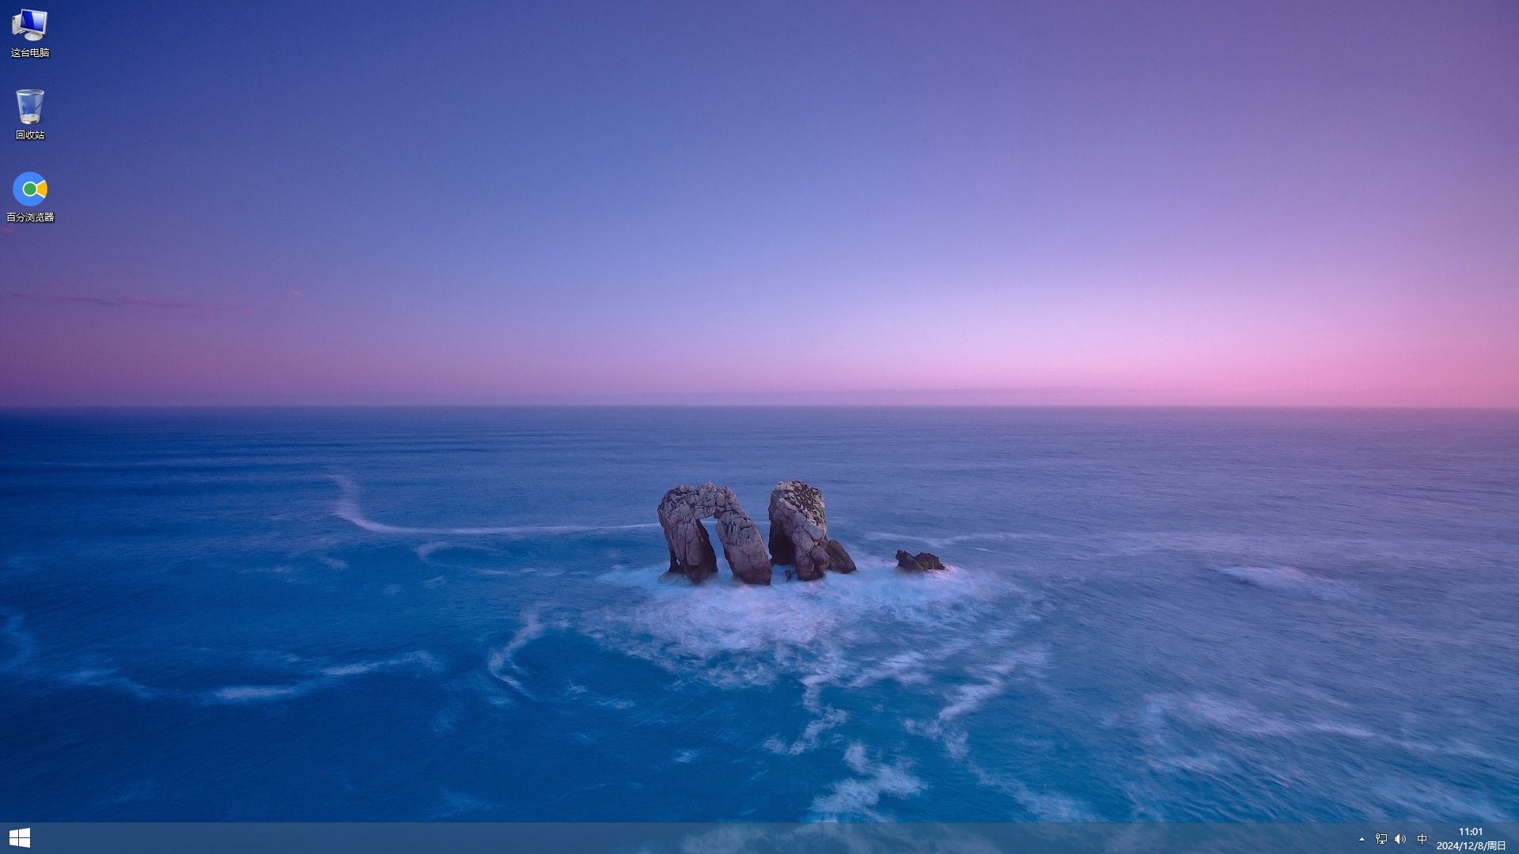The image size is (1519, 854).
Task: Select the 这台电脑 computer icon
Action: click(29, 25)
